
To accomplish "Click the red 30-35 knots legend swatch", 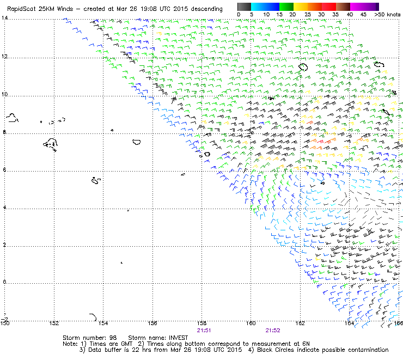I will pos(329,7).
